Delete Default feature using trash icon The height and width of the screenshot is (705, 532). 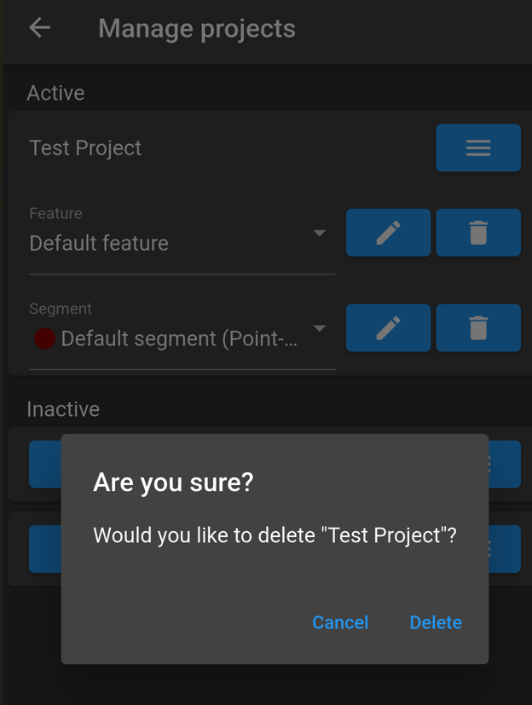pos(478,233)
